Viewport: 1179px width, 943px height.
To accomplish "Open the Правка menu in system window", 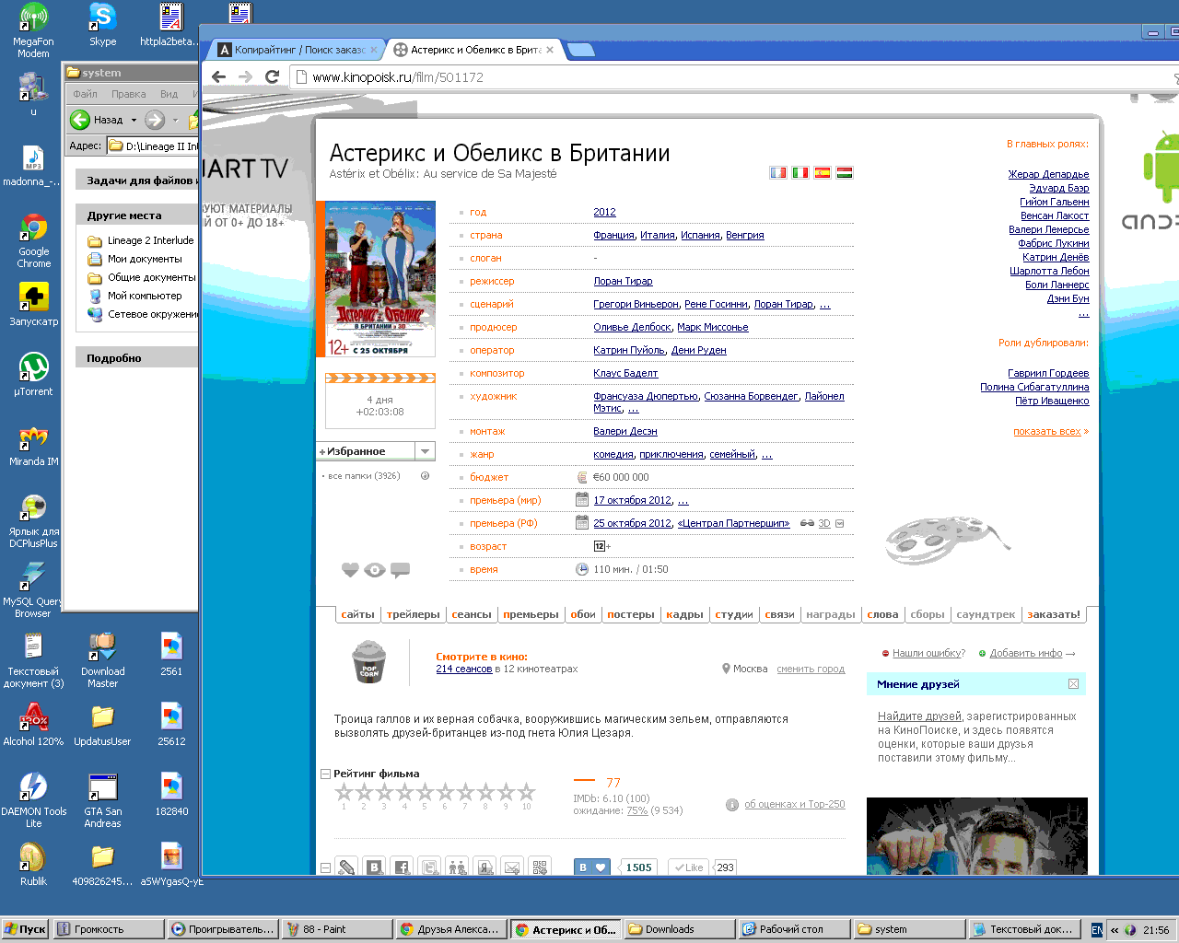I will tap(128, 94).
